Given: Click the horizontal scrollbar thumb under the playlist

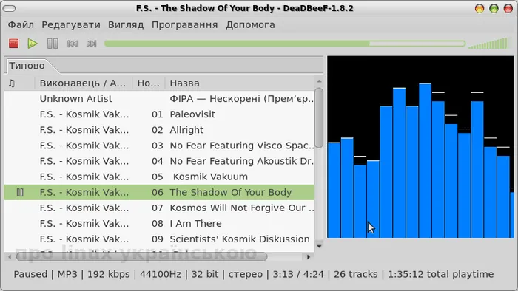Looking at the screenshot, I should (x=142, y=256).
